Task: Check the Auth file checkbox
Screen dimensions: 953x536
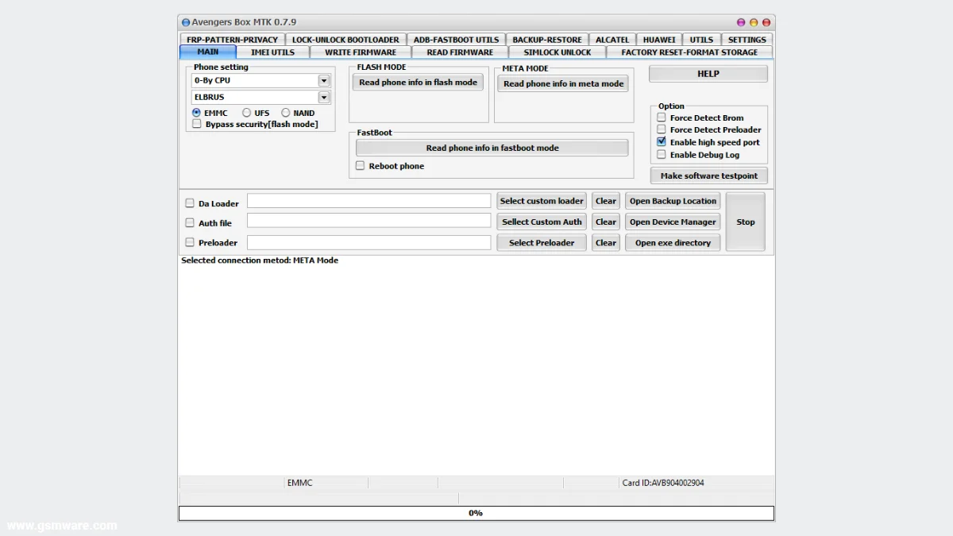Action: tap(190, 223)
